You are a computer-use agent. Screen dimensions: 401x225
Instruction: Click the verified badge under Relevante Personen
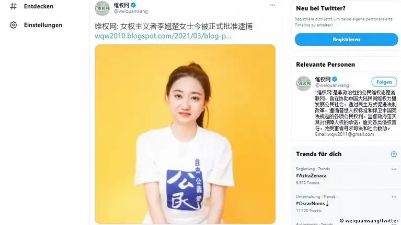pyautogui.click(x=335, y=79)
